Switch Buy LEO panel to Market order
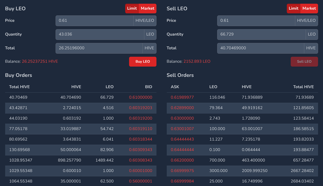This screenshot has width=323, height=186. click(148, 8)
